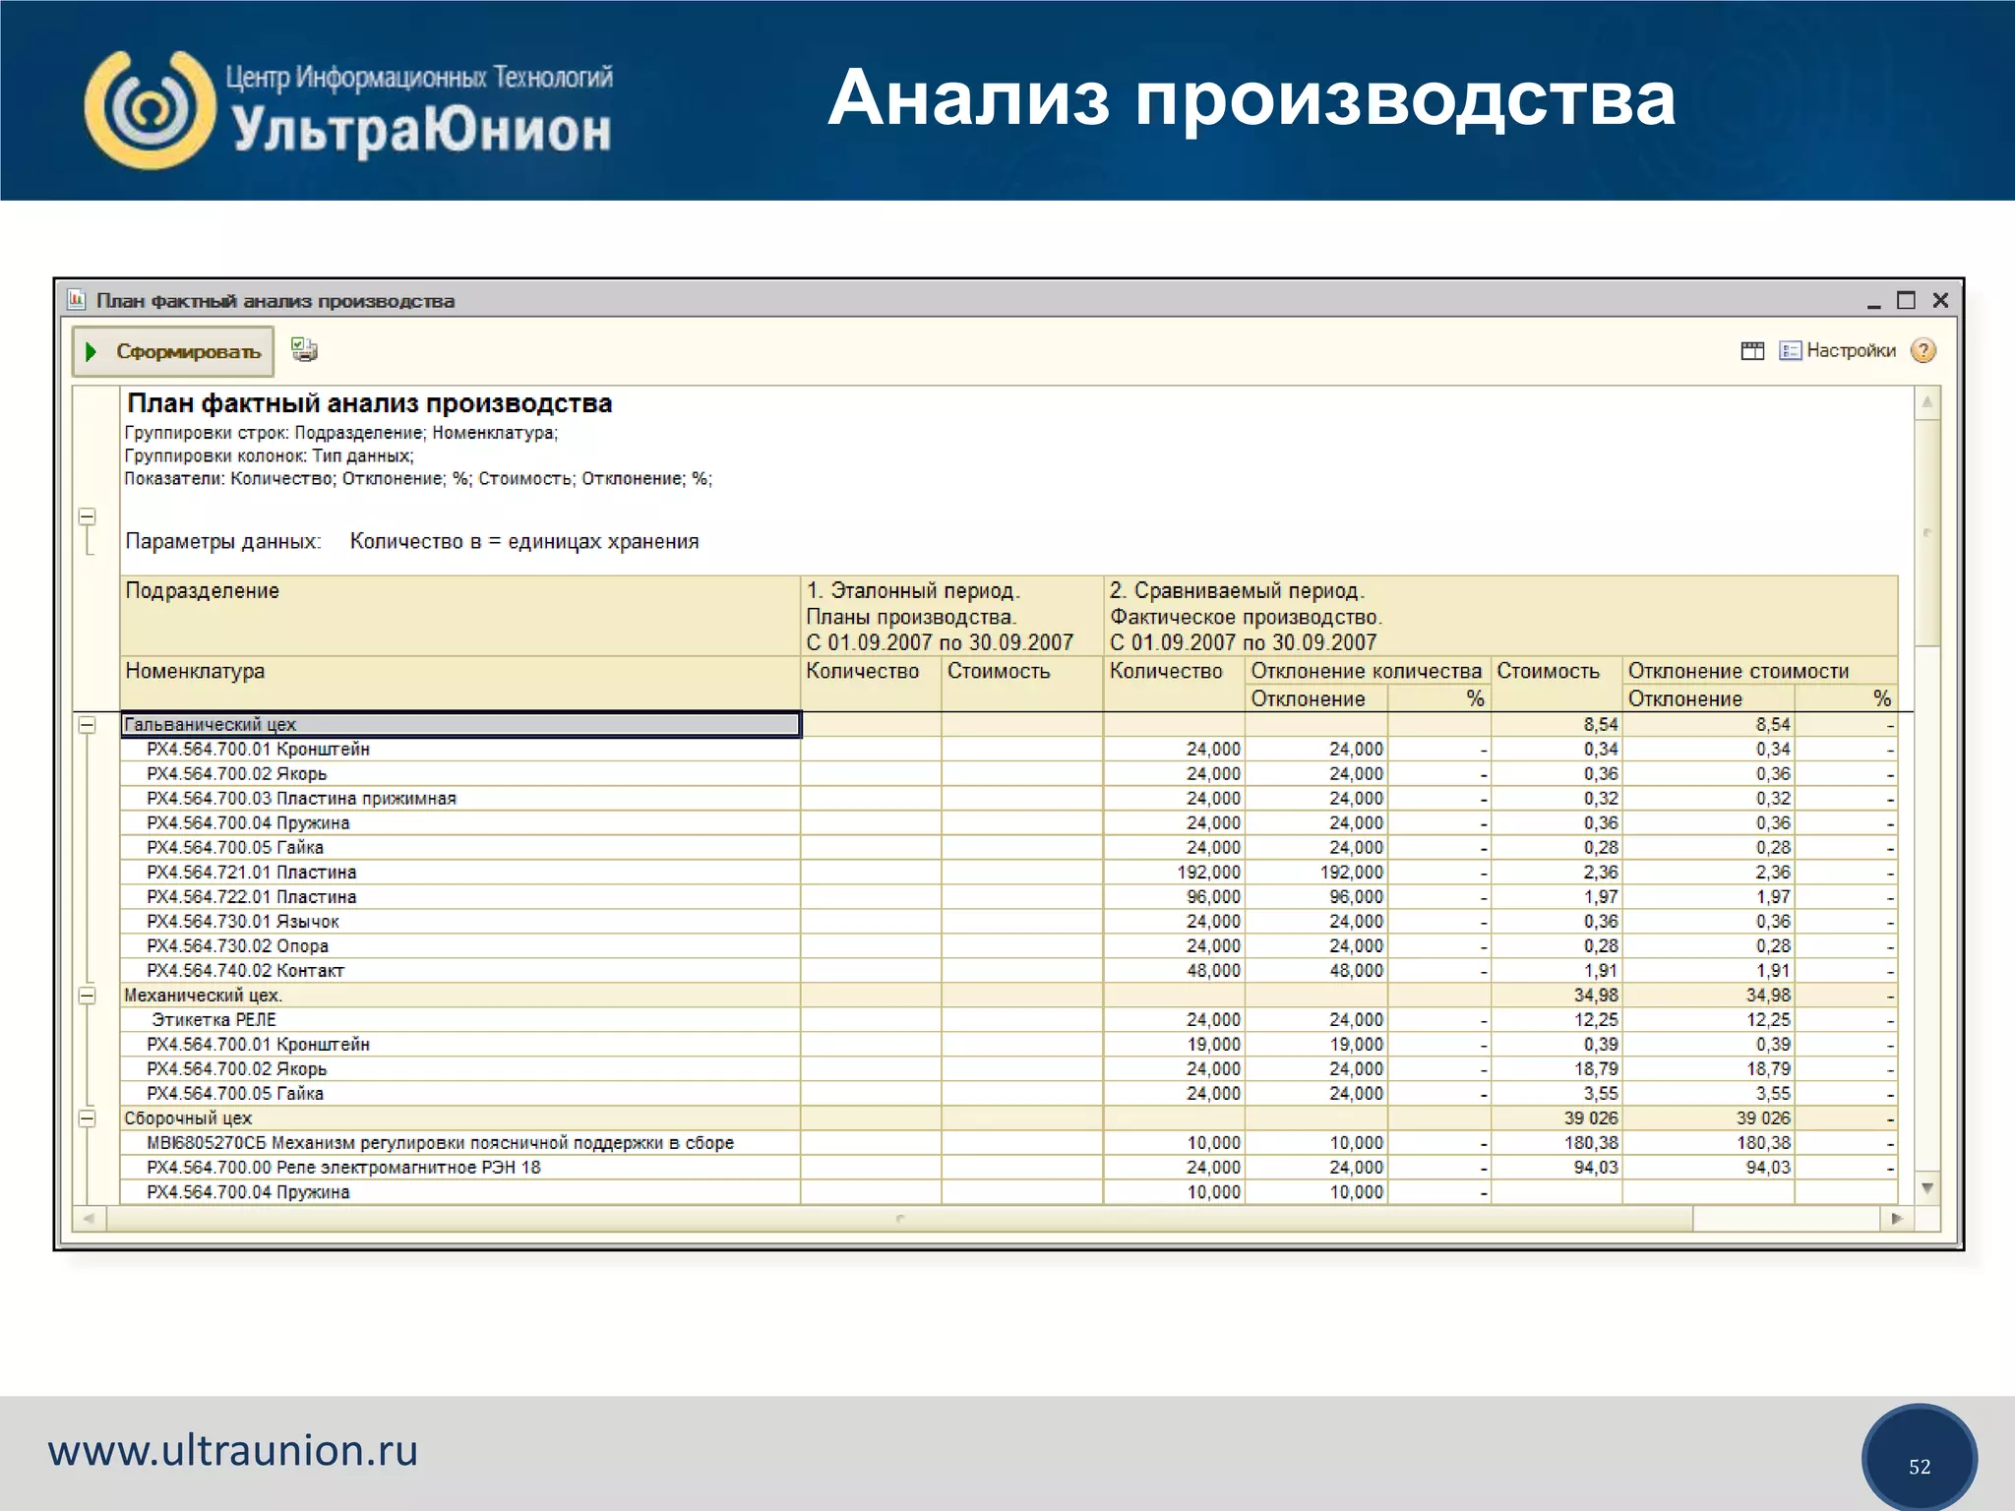Image resolution: width=2015 pixels, height=1511 pixels.
Task: Select row РХ4.564.722.01 Пластина
Action: (x=460, y=897)
